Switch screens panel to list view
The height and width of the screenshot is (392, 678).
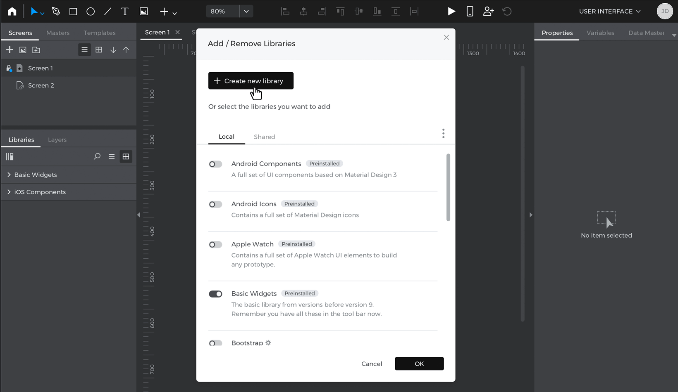84,50
